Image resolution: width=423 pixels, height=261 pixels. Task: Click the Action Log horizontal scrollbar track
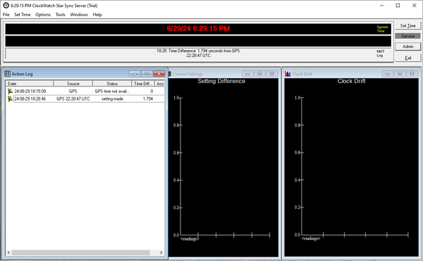pos(81,253)
